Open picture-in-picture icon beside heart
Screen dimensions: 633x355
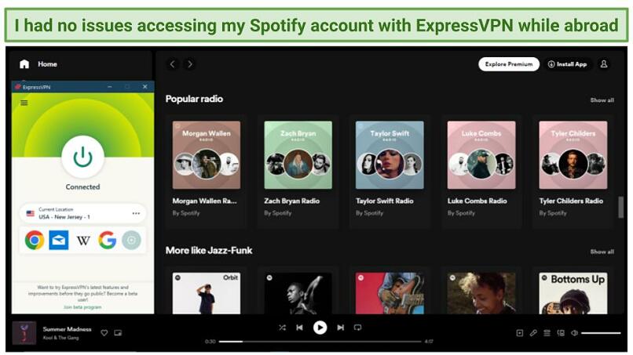pyautogui.click(x=118, y=333)
